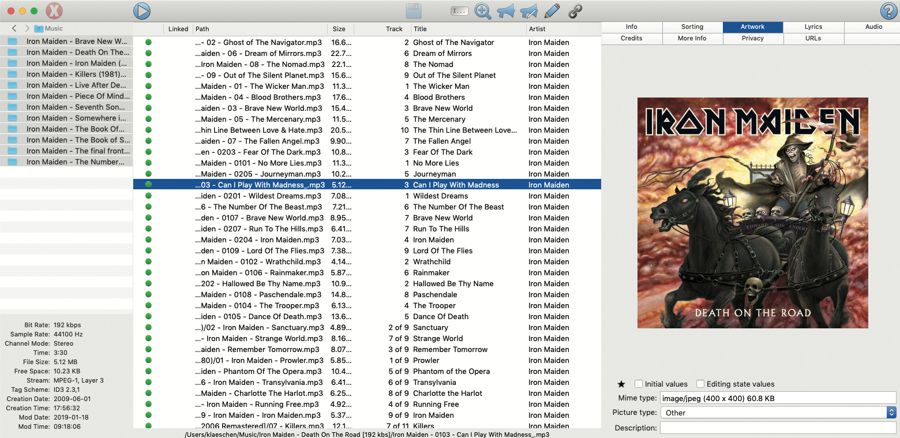Click the Death On The Road album artwork
Viewport: 900px width, 438px height.
[x=753, y=213]
